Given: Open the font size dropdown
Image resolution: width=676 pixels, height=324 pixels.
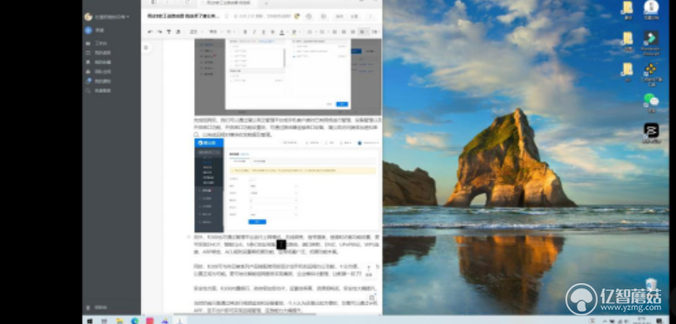Looking at the screenshot, I should pos(231,32).
